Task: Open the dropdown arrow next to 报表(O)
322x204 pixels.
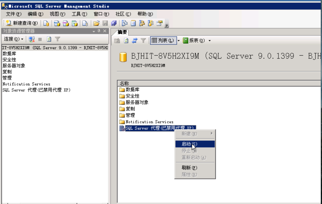Action: [x=210, y=40]
